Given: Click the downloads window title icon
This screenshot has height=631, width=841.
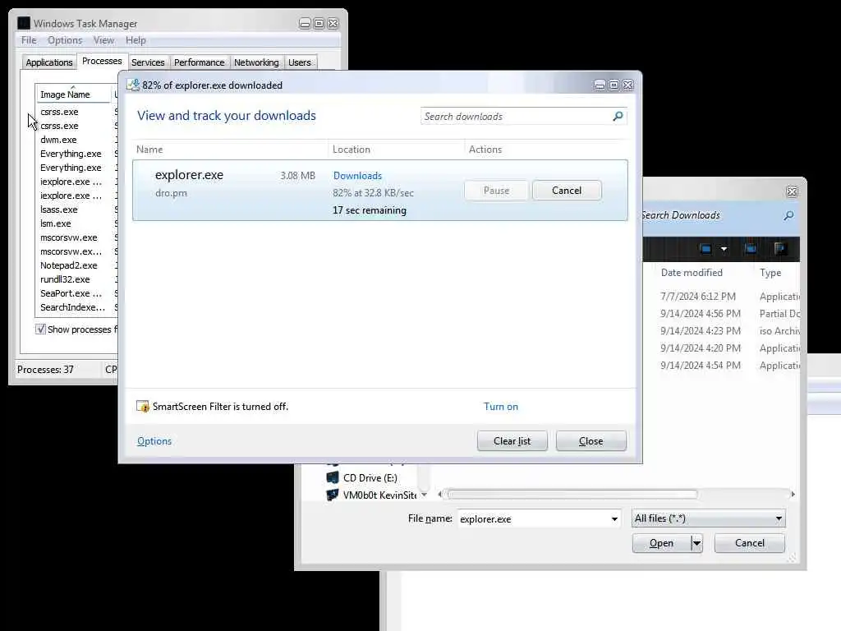Looking at the screenshot, I should 133,85.
